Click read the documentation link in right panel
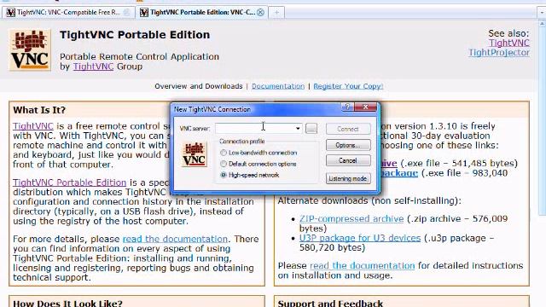 [x=362, y=265]
